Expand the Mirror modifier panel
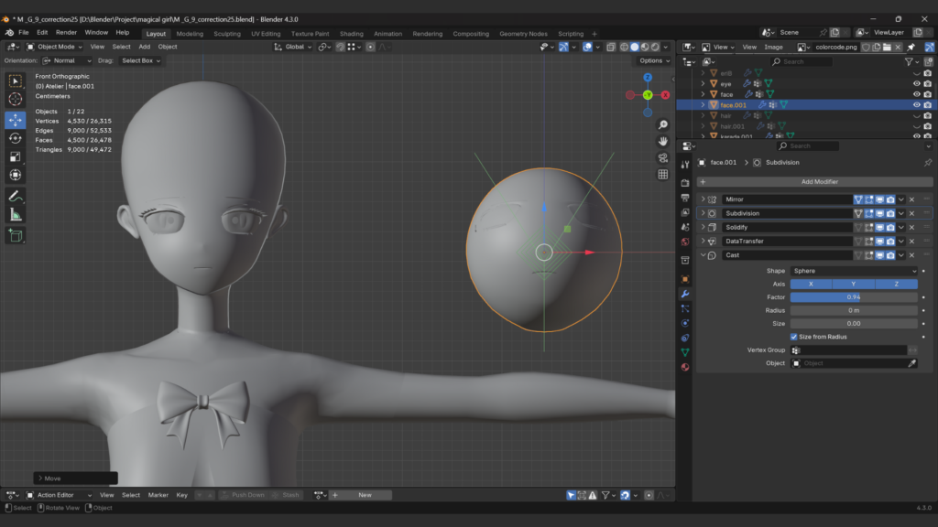Viewport: 938px width, 527px height. [703, 199]
